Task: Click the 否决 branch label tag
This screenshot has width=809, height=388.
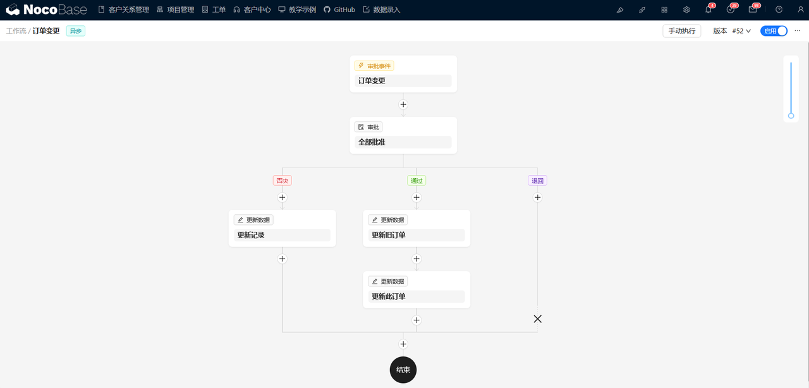Action: (x=282, y=180)
